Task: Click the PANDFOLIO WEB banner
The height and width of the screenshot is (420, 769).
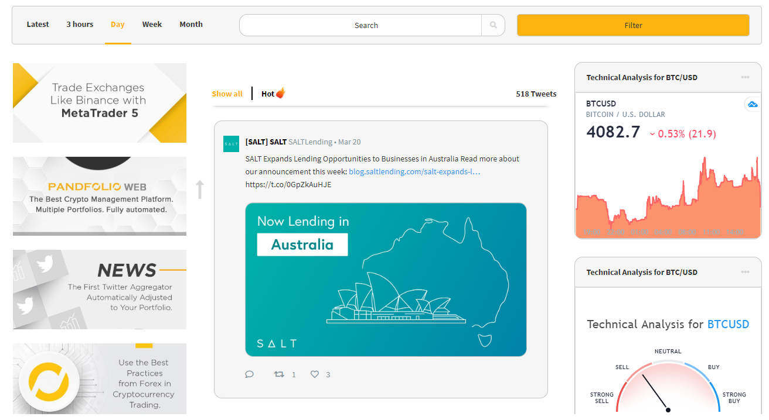Action: (x=100, y=197)
